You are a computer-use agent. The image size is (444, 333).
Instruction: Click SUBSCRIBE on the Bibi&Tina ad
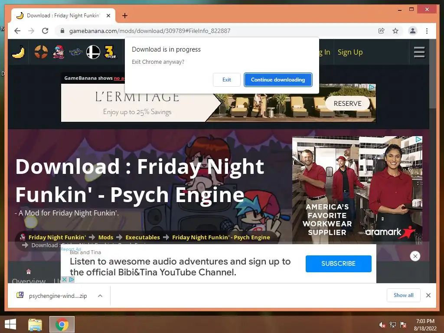(x=338, y=264)
